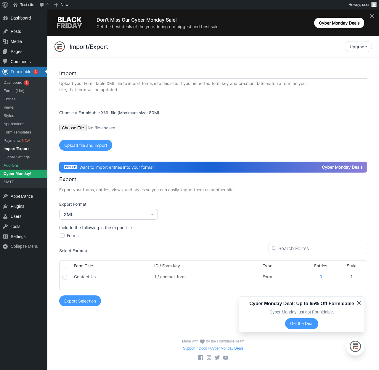This screenshot has height=370, width=379.
Task: Toggle the select-all forms header checkbox
Action: pos(65,266)
